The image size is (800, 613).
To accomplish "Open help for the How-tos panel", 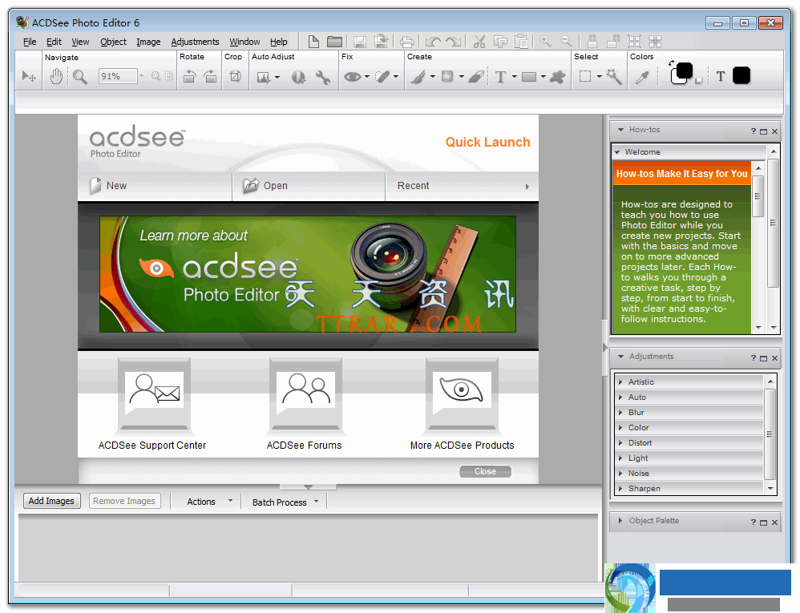I will 753,131.
